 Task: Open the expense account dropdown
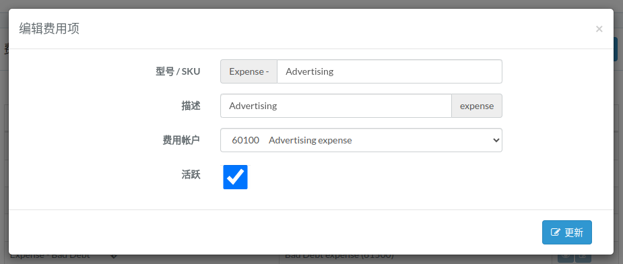(x=361, y=140)
